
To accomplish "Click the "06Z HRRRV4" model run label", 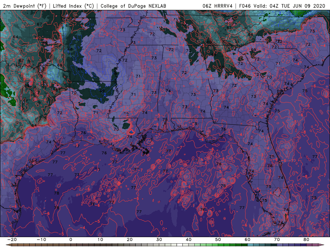I will tap(217, 6).
